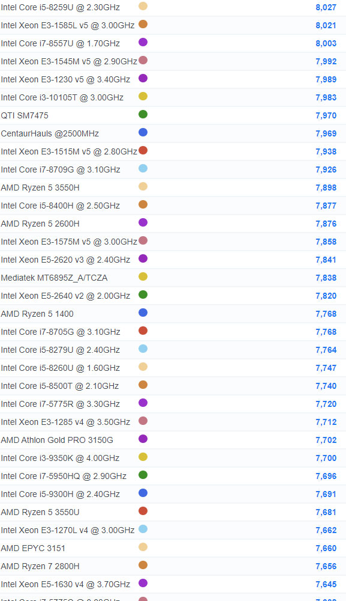Open Intel Xeon E3-1575M v5 @ 3.00GHz

click(x=69, y=242)
